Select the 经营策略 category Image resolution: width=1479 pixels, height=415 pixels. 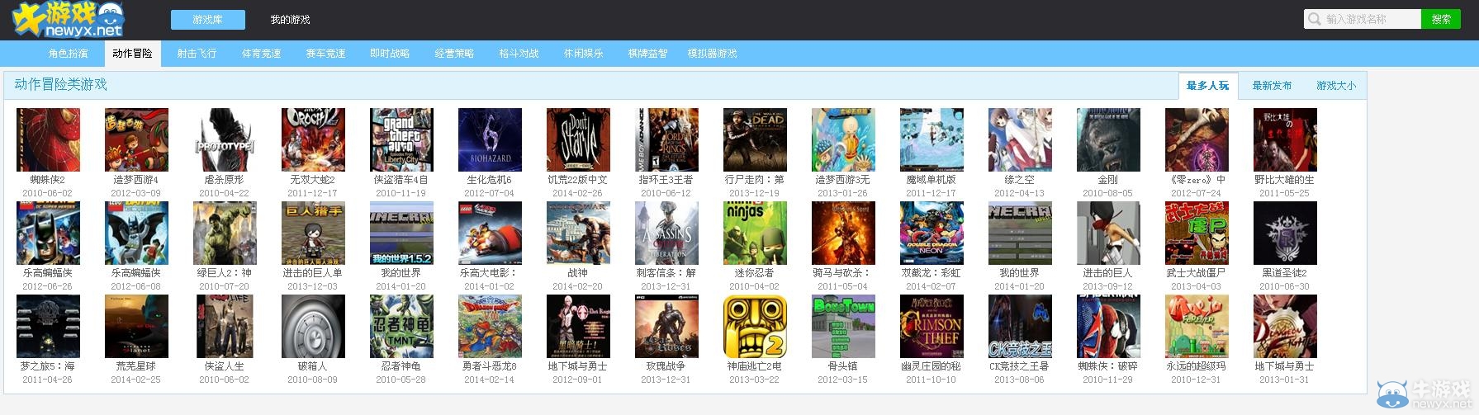click(454, 53)
